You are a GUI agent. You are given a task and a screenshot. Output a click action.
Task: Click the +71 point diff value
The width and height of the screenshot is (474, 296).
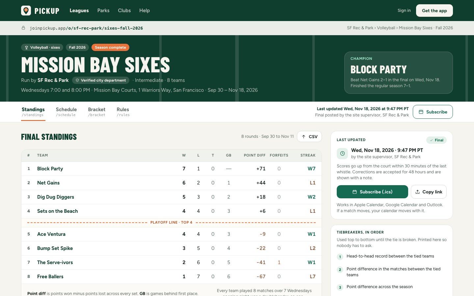tap(261, 169)
